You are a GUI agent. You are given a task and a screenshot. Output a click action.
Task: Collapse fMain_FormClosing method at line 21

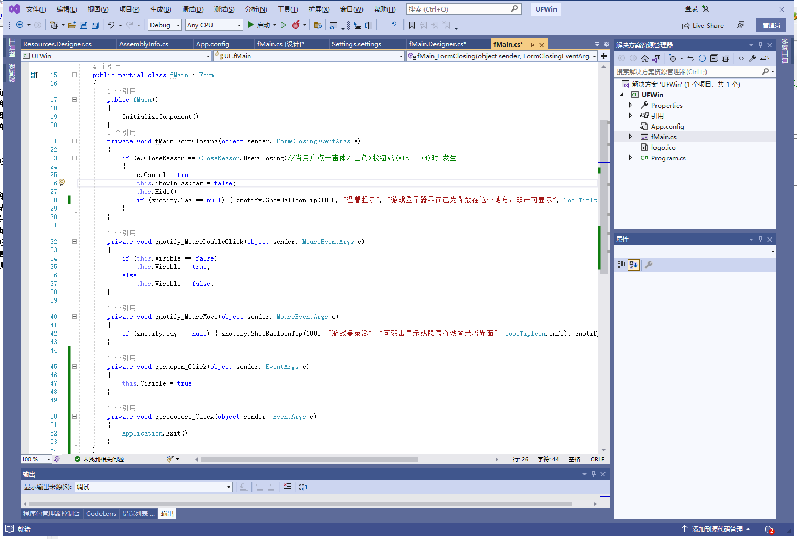pos(74,141)
